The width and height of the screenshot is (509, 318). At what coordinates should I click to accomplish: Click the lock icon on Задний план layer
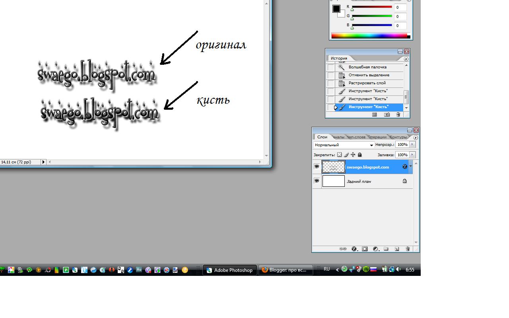[x=404, y=181]
